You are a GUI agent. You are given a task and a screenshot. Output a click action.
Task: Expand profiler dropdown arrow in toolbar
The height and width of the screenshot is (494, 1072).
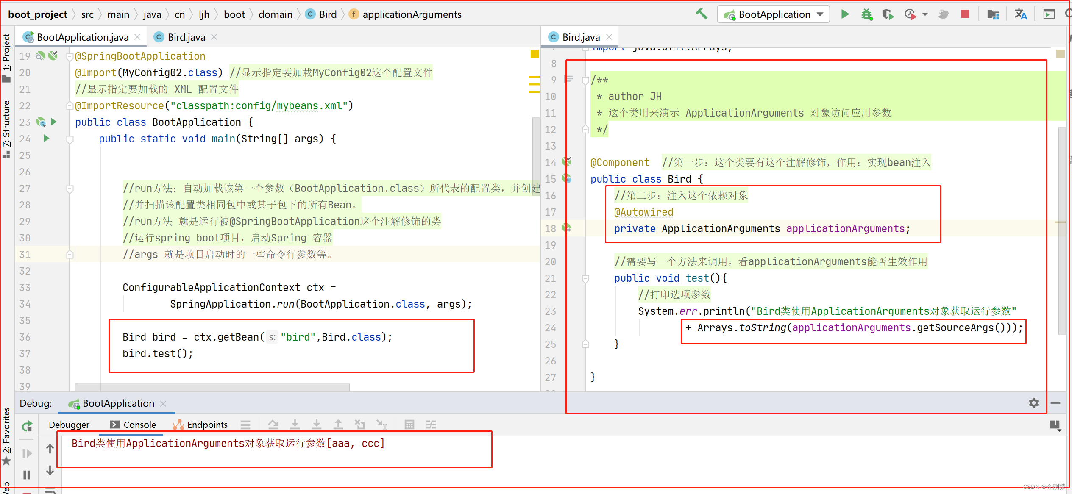925,14
